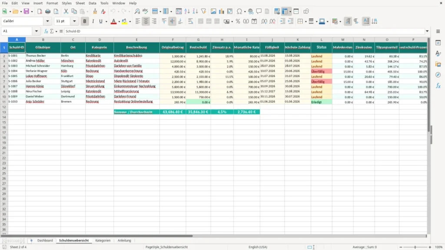
Task: Increase indent of cell
Action: (x=282, y=21)
